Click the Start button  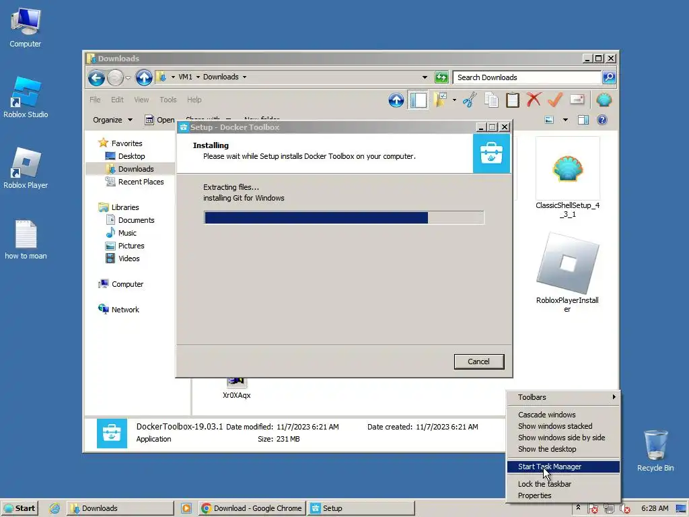[x=20, y=508]
